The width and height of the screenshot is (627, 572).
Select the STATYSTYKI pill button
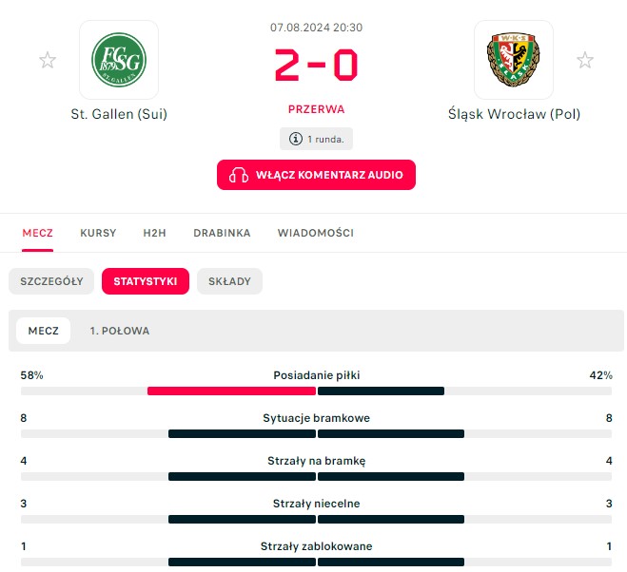click(x=146, y=281)
